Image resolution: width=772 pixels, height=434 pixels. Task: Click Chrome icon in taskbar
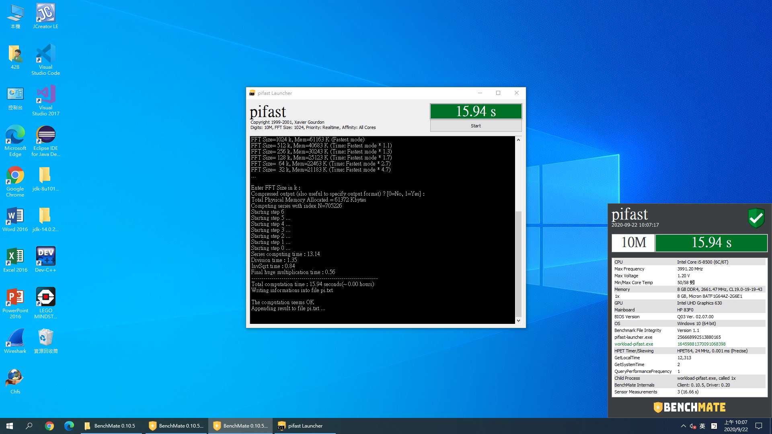point(49,426)
